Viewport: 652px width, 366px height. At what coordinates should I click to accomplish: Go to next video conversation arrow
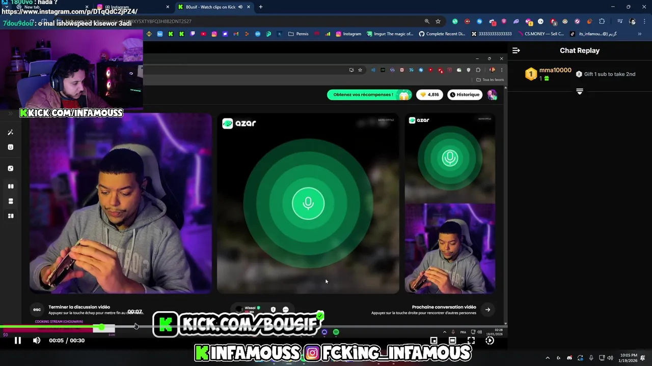487,310
